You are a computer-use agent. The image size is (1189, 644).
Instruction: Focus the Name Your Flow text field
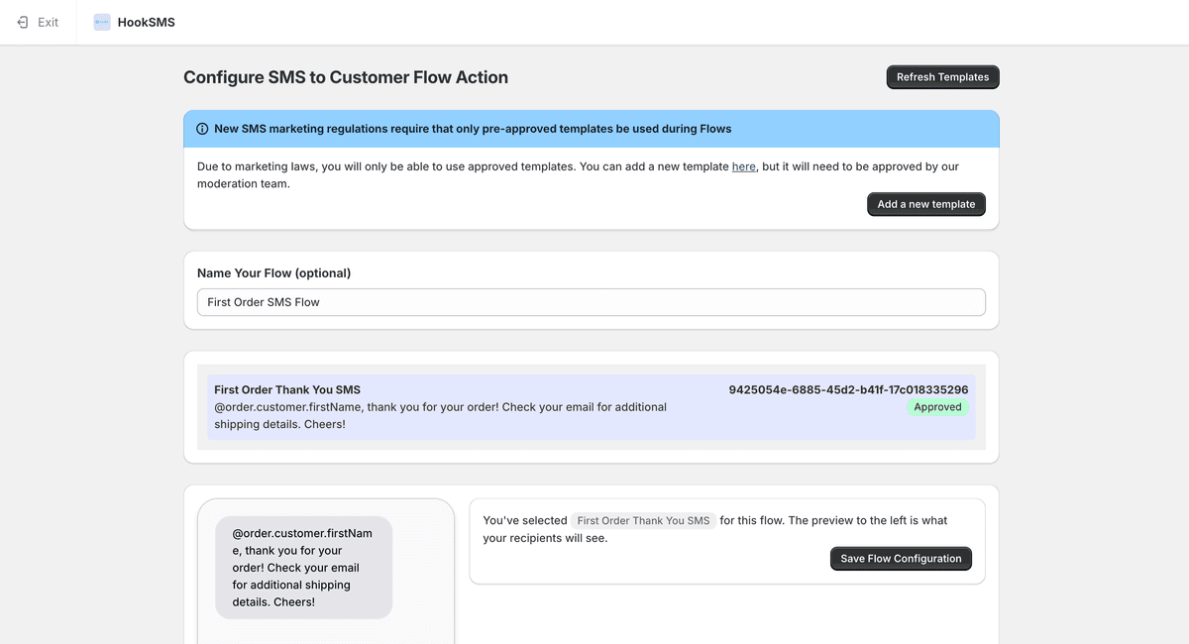(x=591, y=302)
